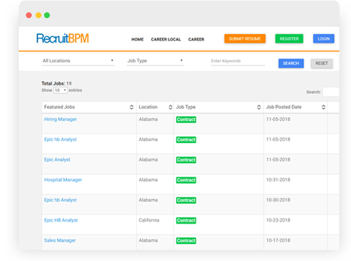Click Contract badge in Hiring Manager row

point(186,120)
